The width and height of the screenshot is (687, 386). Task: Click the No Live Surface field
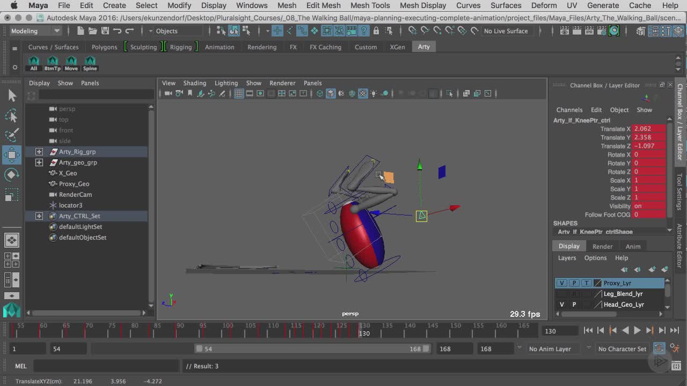tap(506, 31)
